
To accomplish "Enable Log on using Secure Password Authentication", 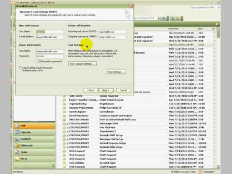I will [20, 68].
